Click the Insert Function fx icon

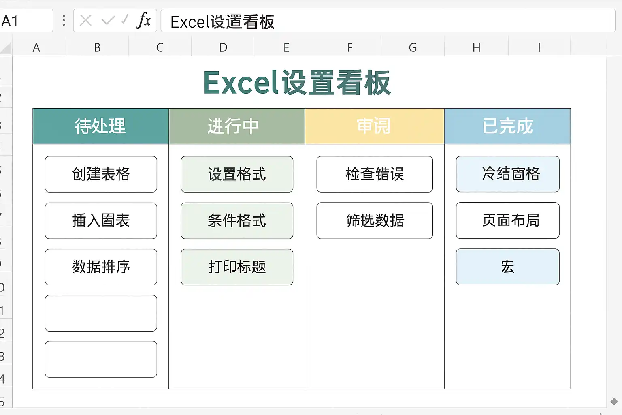[143, 20]
